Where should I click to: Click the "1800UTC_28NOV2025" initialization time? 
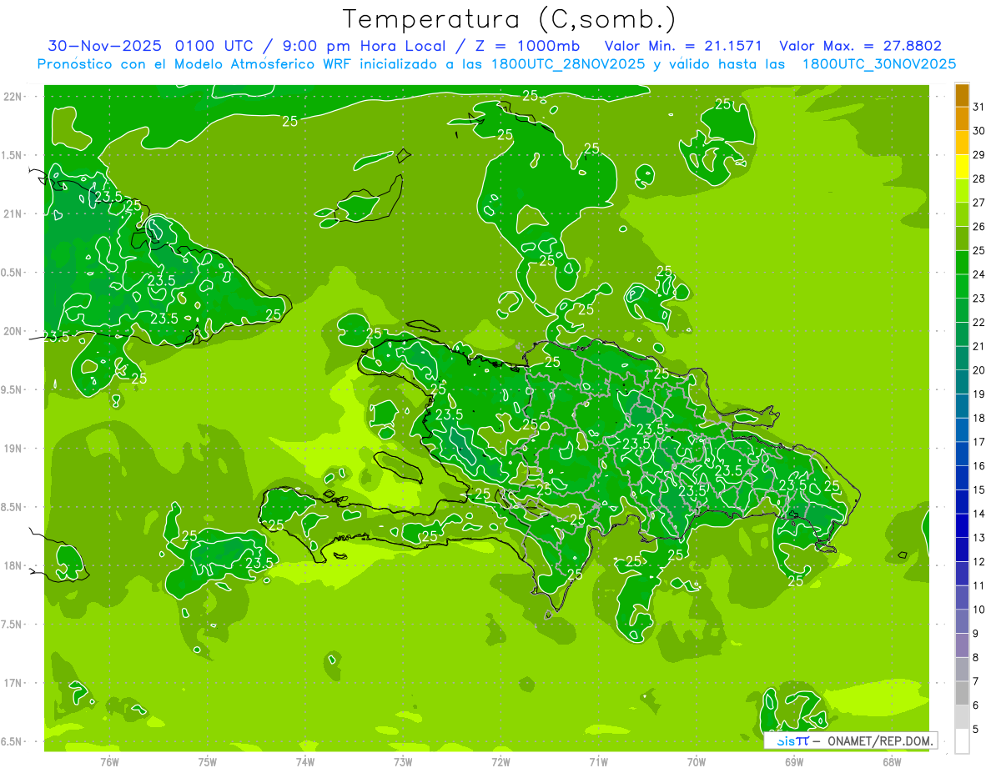568,64
